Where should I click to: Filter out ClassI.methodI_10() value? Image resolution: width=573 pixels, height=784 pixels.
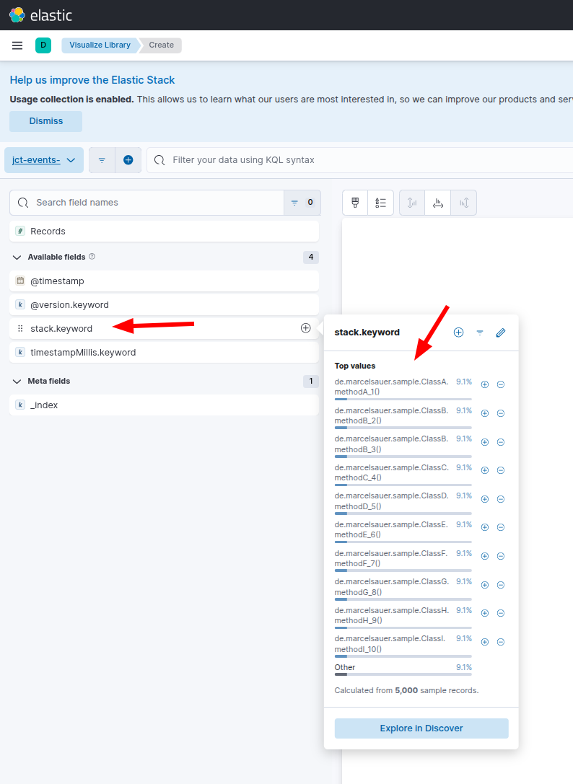click(x=501, y=642)
